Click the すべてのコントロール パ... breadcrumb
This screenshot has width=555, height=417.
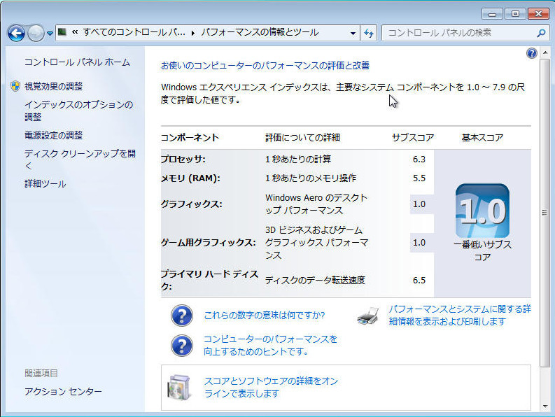[x=134, y=33]
